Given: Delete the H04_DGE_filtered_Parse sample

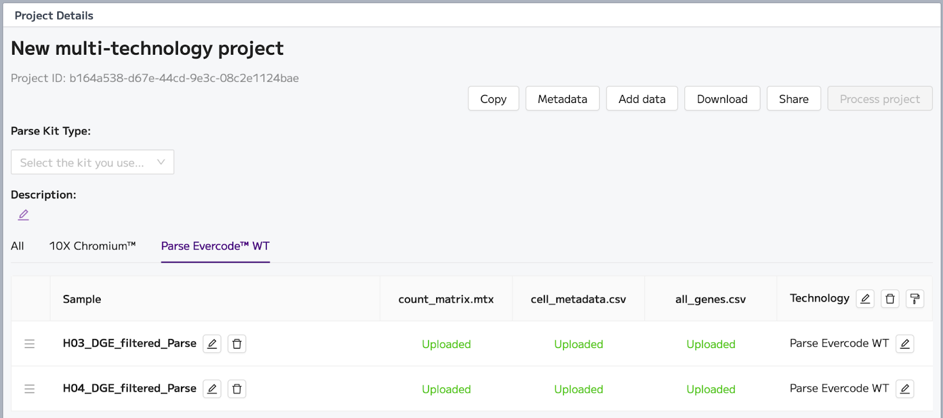Looking at the screenshot, I should tap(237, 389).
